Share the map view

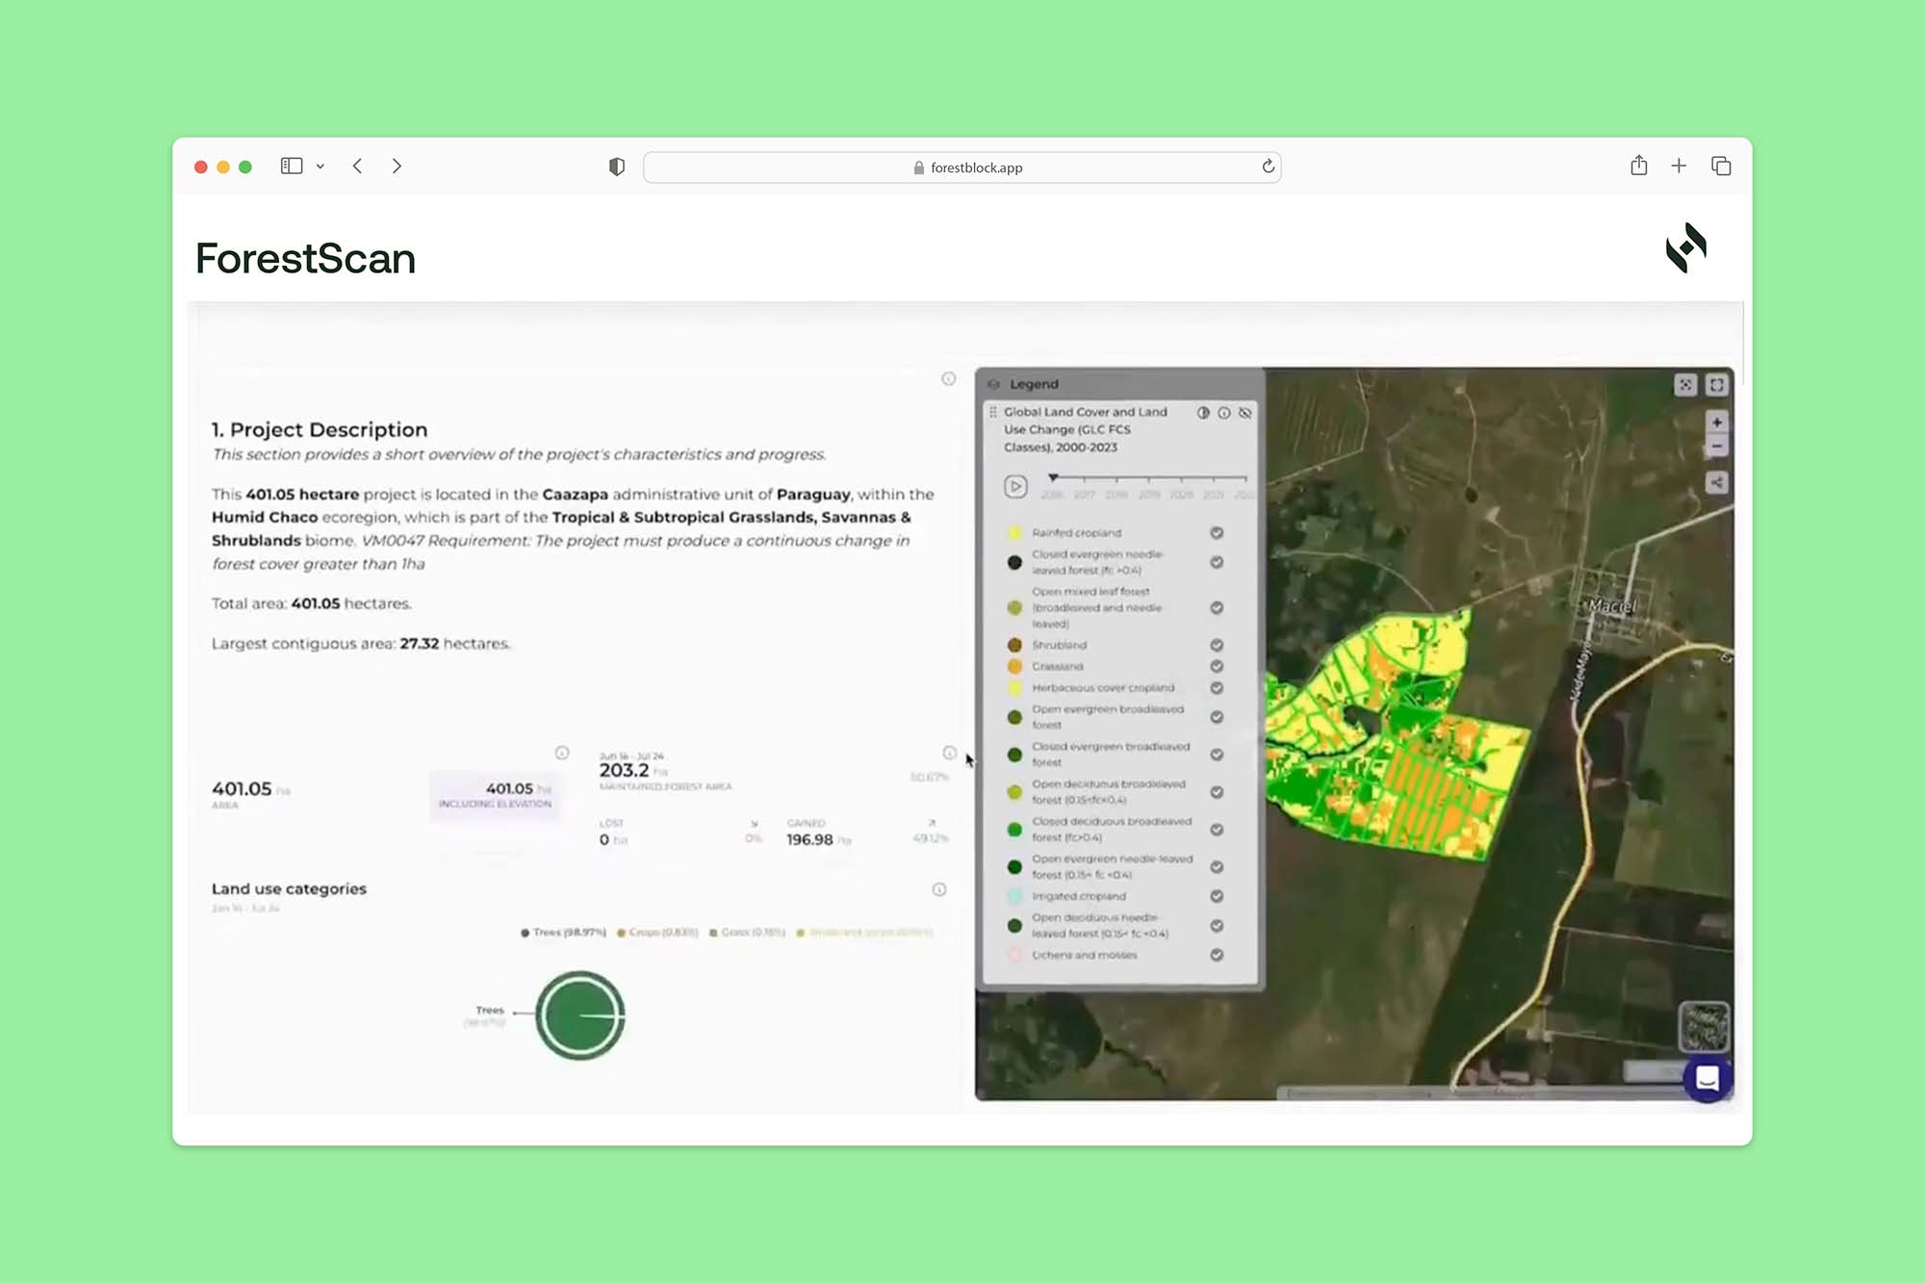(1716, 482)
